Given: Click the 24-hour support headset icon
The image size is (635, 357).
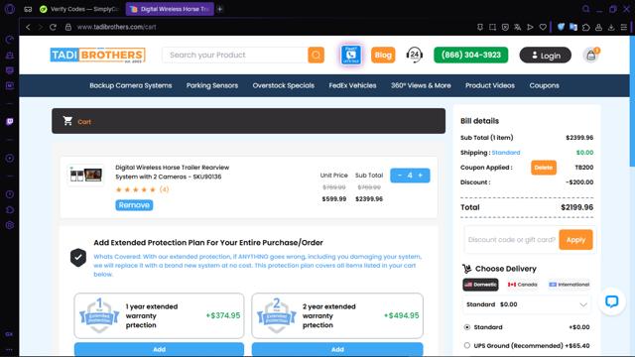Looking at the screenshot, I should point(414,55).
